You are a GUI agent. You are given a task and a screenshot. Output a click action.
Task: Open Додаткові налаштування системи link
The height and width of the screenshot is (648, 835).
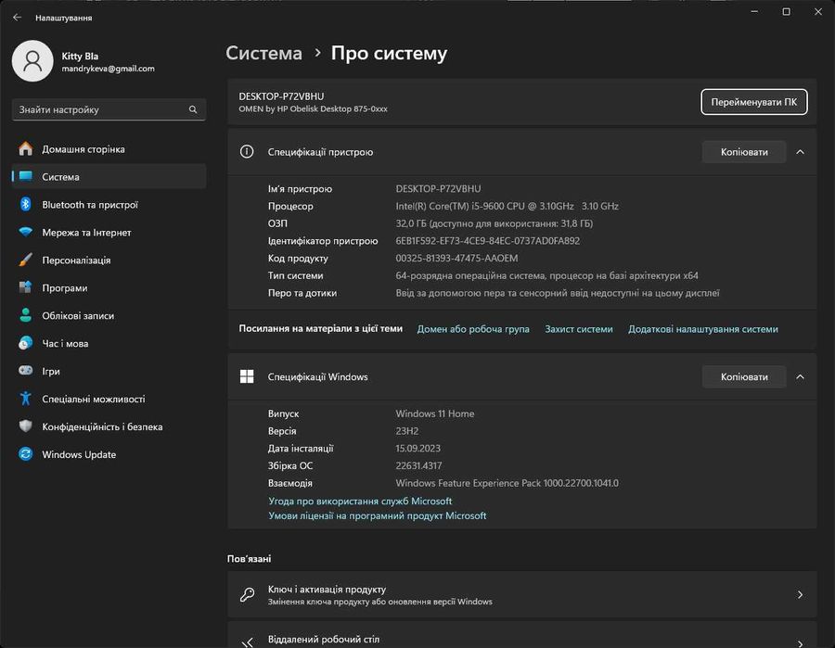(702, 329)
